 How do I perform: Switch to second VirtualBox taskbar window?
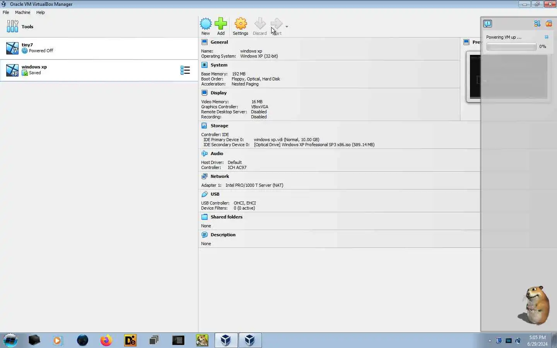(250, 340)
